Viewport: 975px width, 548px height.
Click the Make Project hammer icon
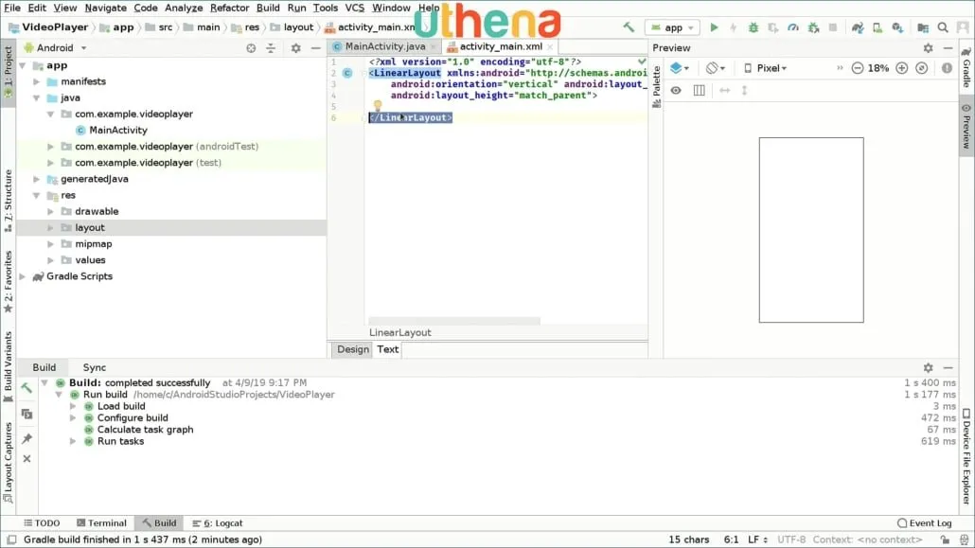click(629, 27)
